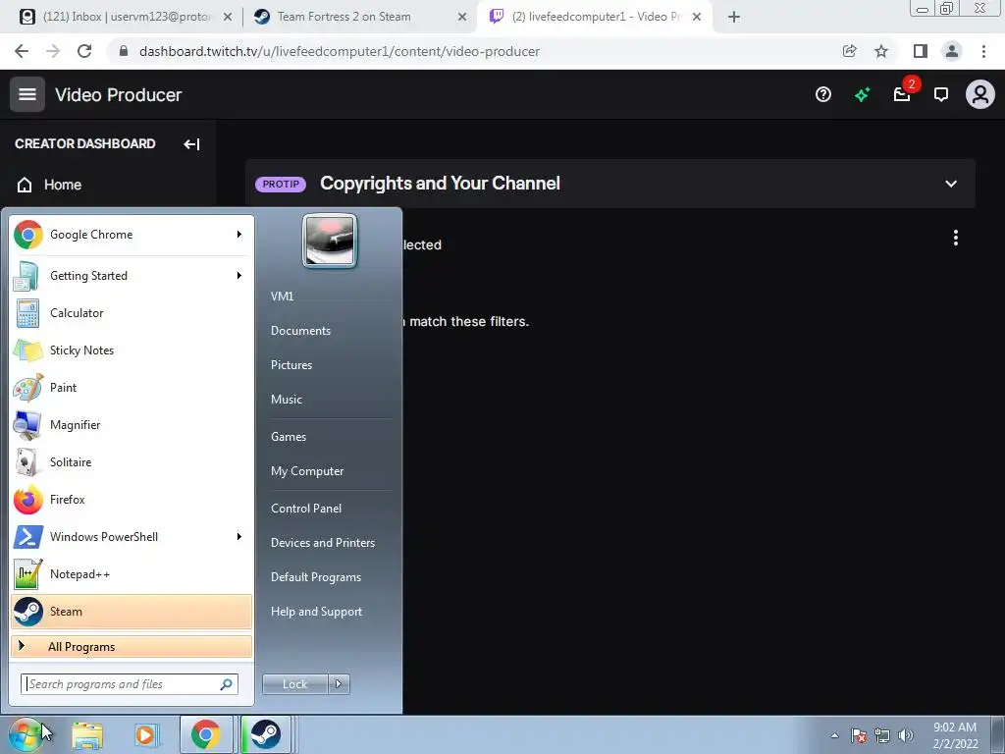Open Sticky Notes
This screenshot has width=1005, height=754.
coord(132,350)
